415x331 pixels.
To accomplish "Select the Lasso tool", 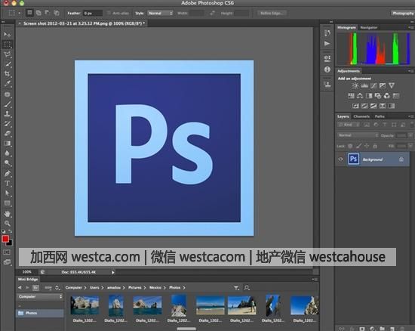I will point(7,54).
